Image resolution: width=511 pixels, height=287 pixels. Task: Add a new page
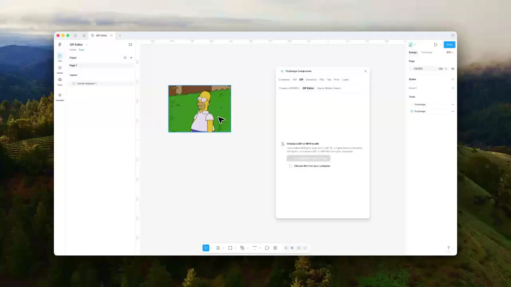[131, 58]
